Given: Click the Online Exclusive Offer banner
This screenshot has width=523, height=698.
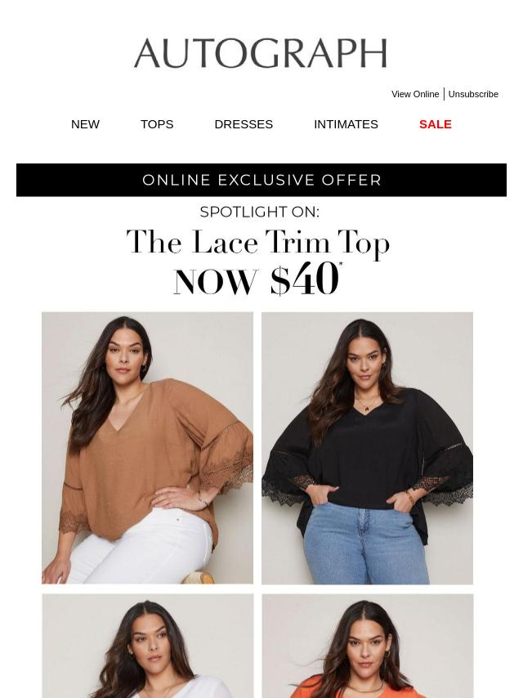Looking at the screenshot, I should (261, 180).
